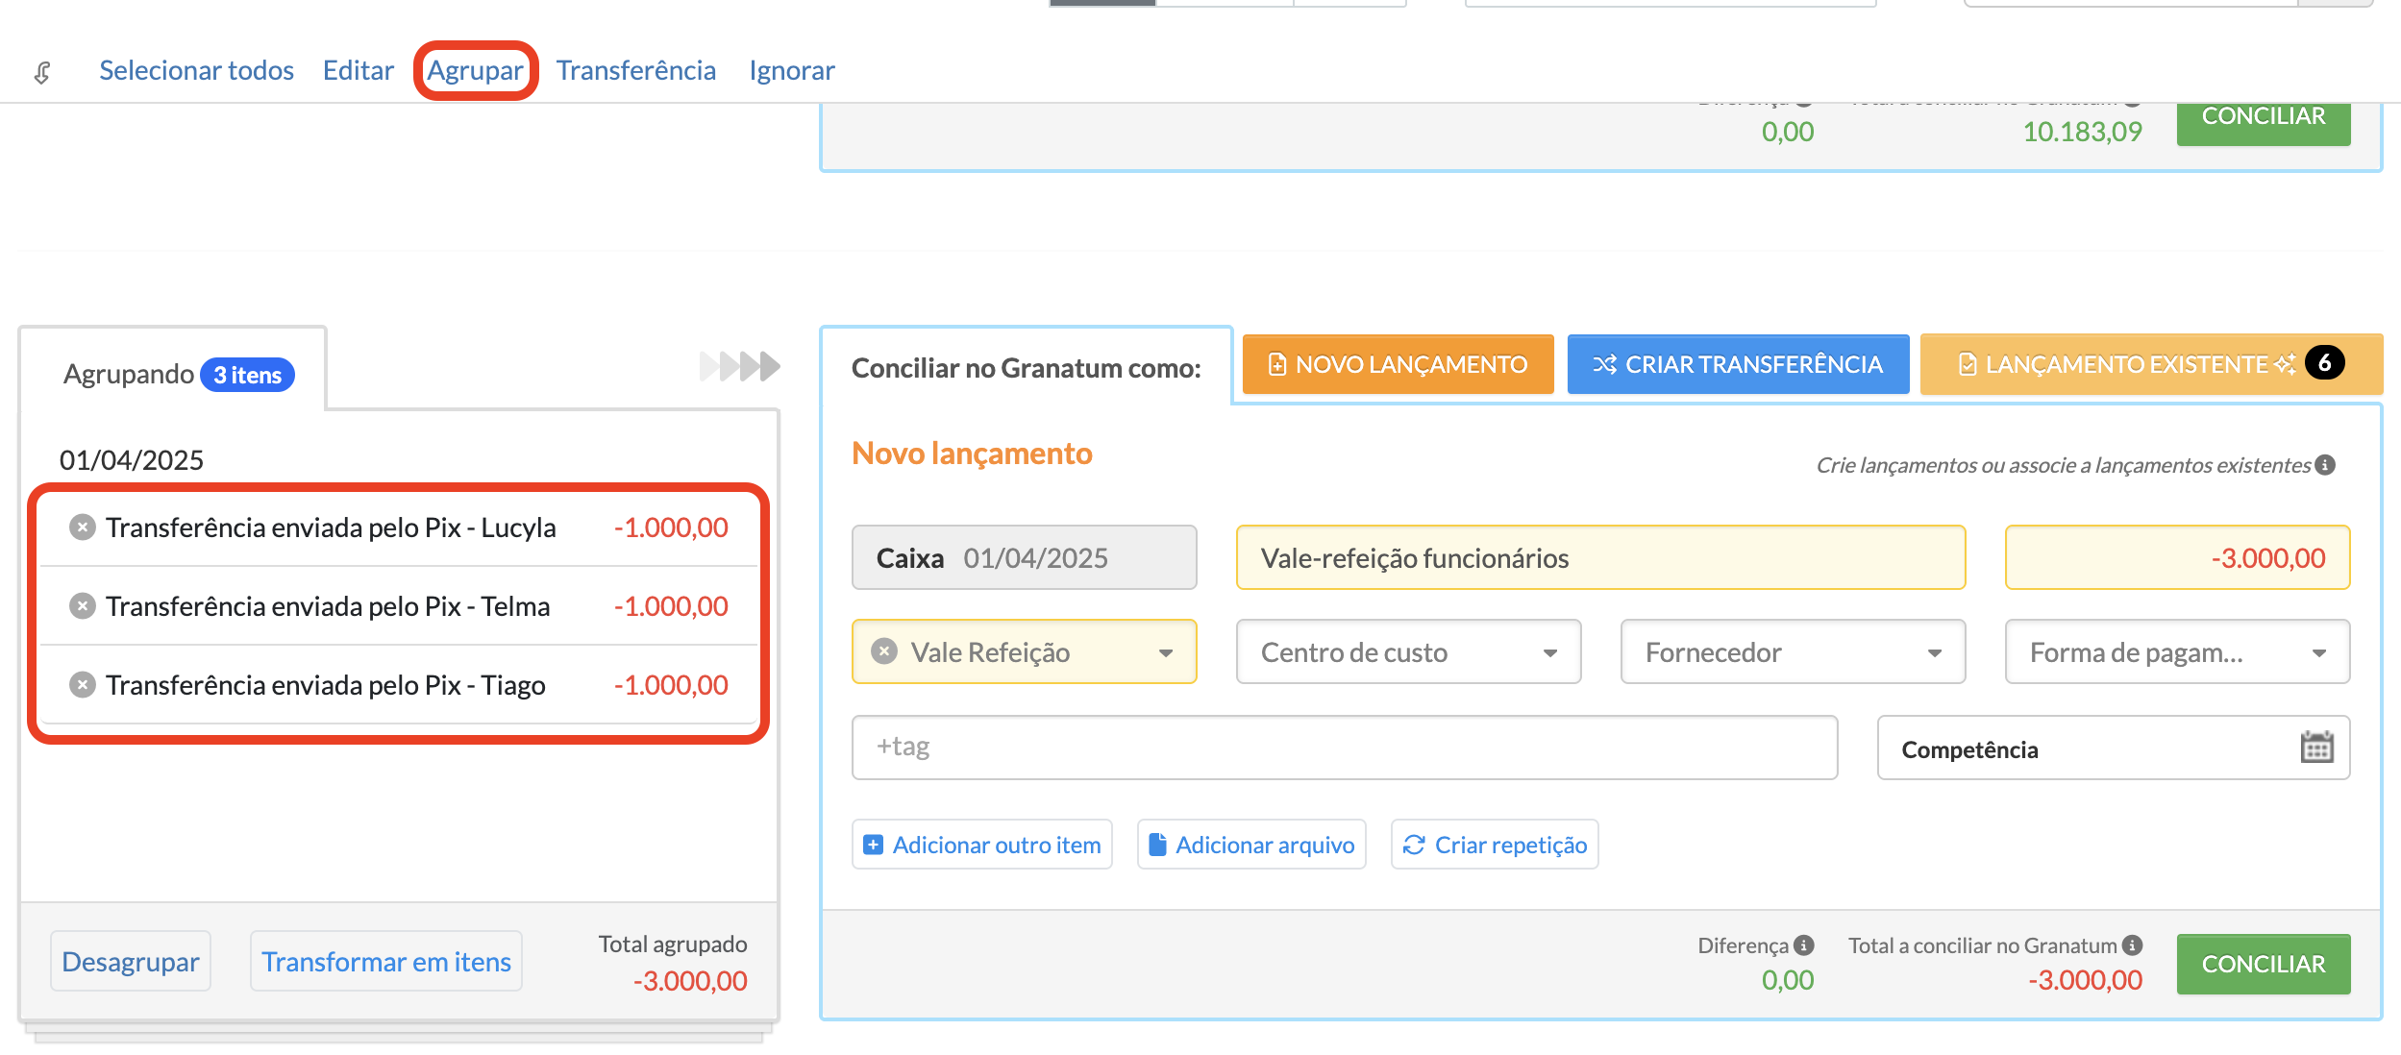Open the Lançamento Existente tab
This screenshot has height=1055, width=2401.
pos(2125,364)
